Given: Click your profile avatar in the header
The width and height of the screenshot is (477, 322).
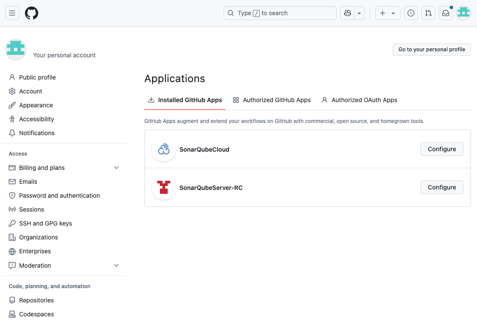Looking at the screenshot, I should (463, 13).
